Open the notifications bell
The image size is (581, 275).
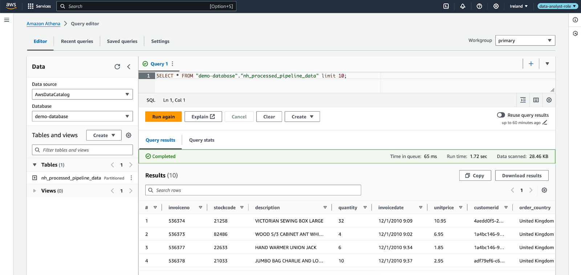(463, 6)
